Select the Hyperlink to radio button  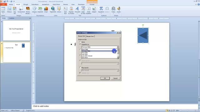pos(80,44)
